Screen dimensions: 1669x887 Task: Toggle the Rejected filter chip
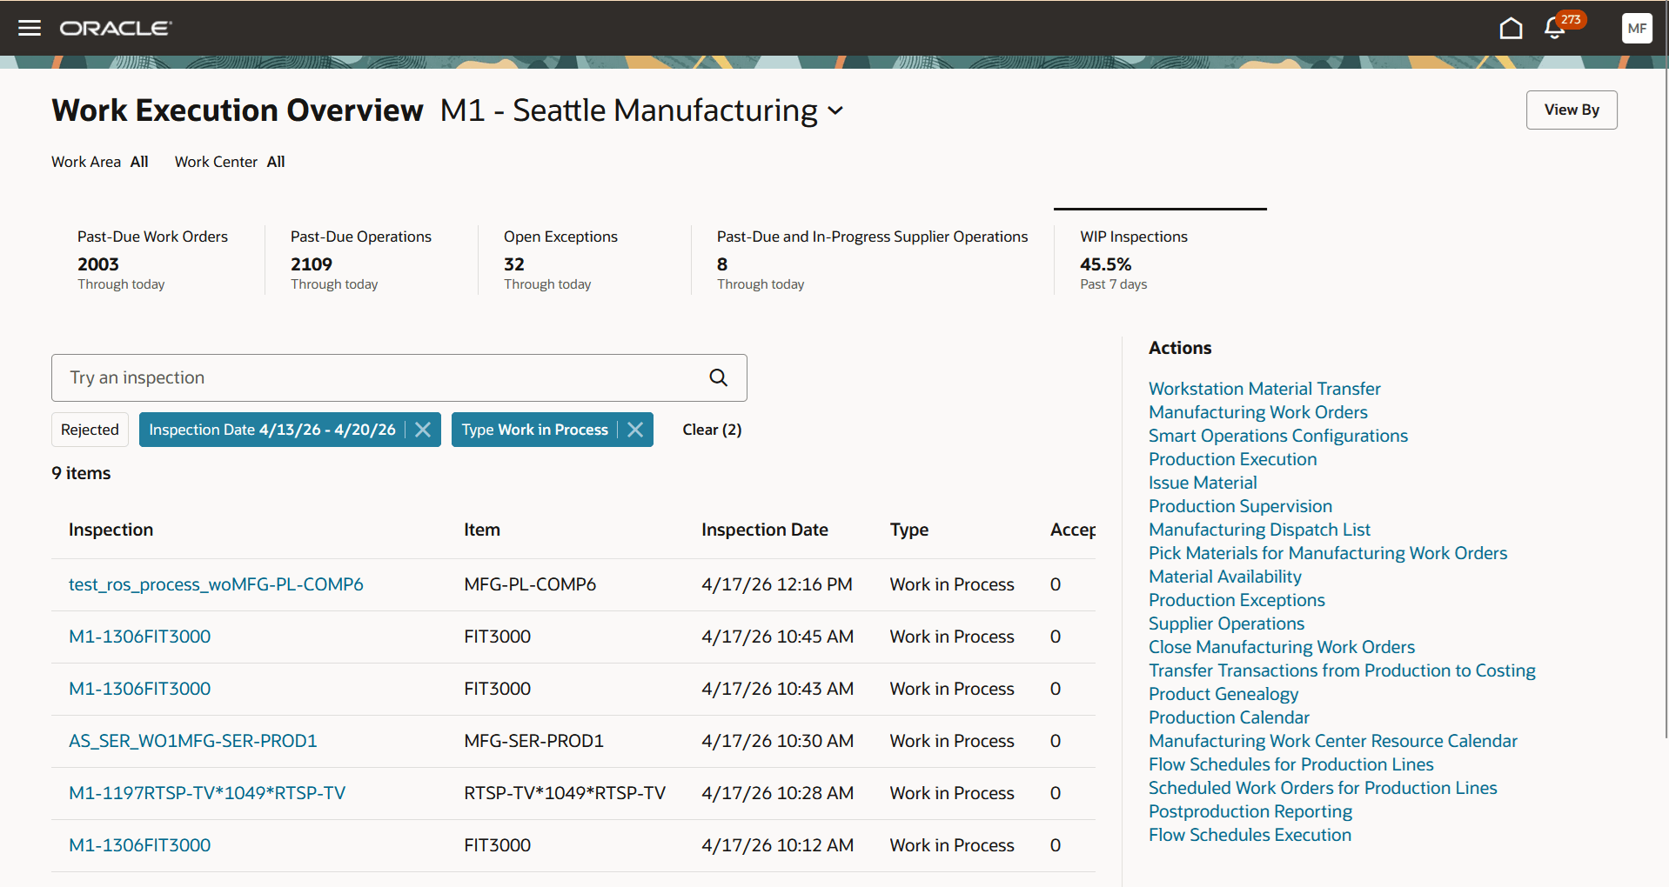(x=90, y=430)
